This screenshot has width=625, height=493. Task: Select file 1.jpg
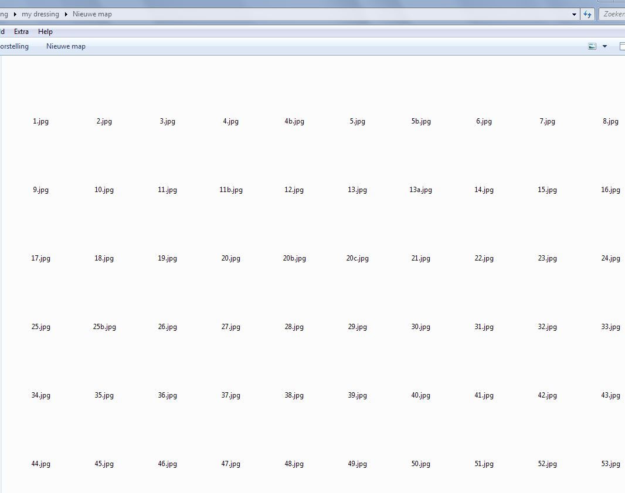40,121
